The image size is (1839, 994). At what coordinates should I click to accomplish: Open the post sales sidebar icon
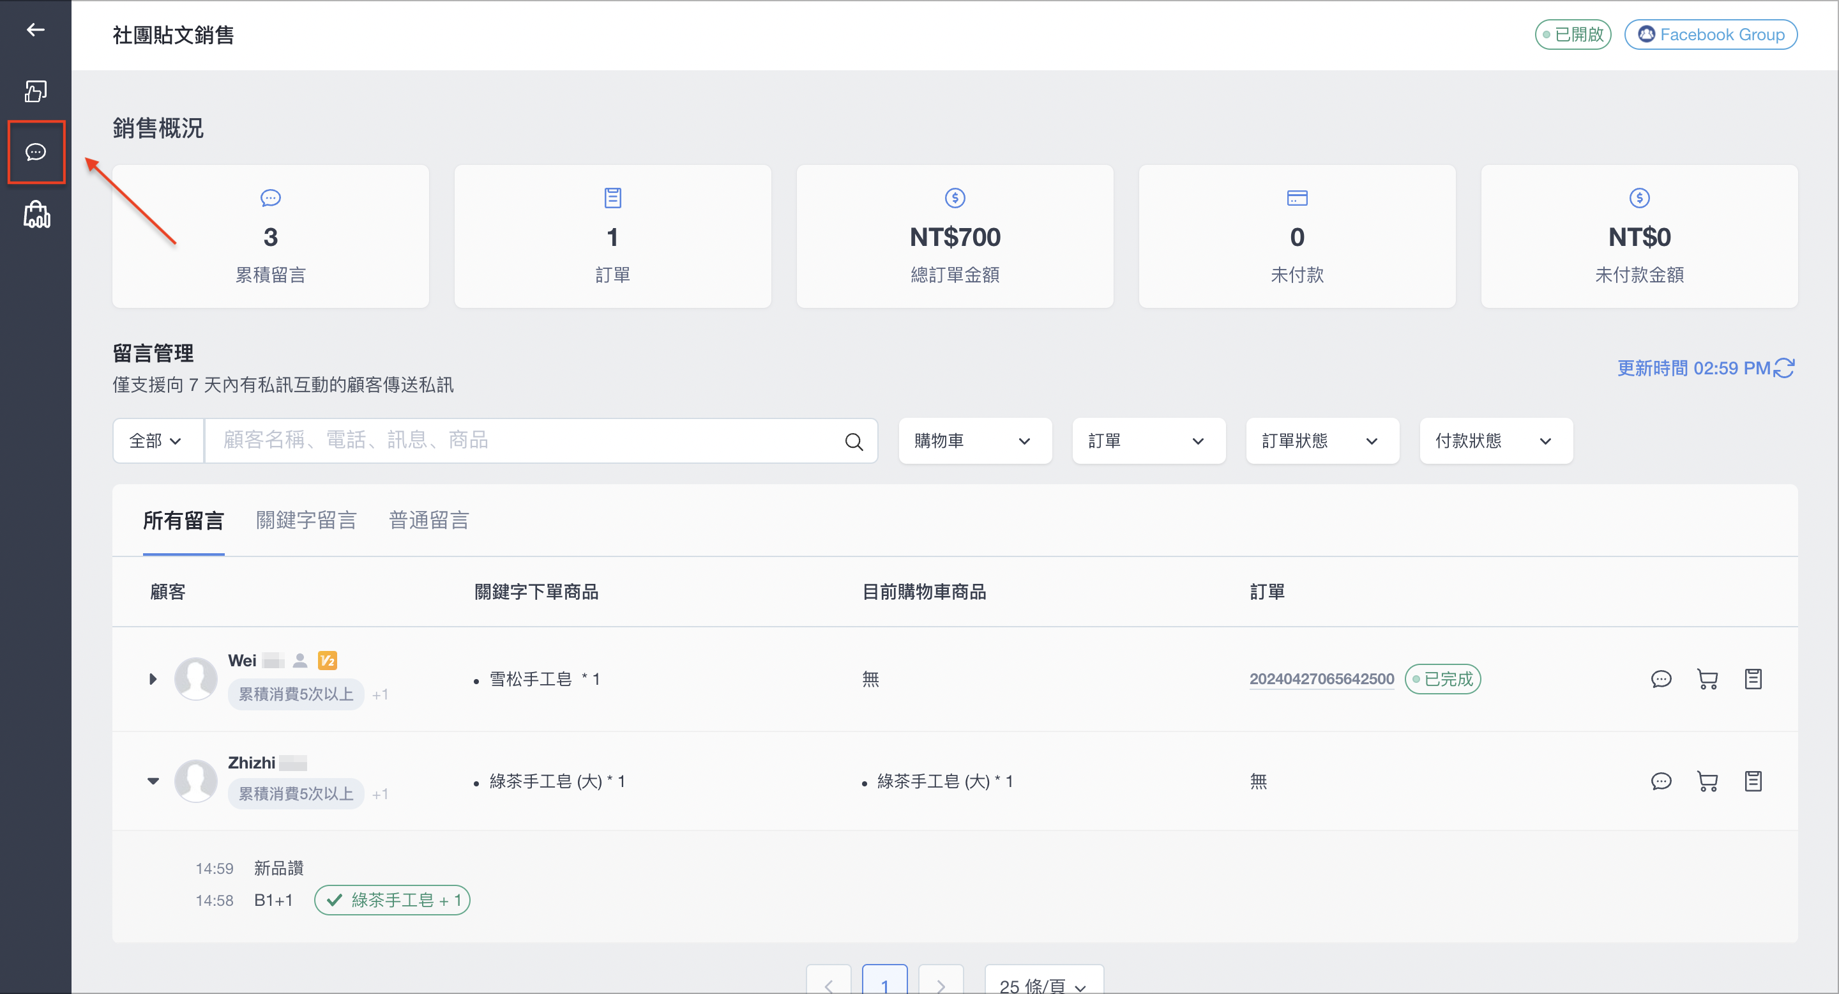tap(36, 91)
